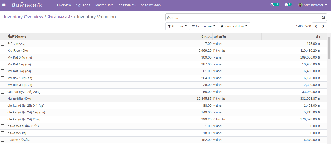Image resolution: width=331 pixels, height=144 pixels.
Task: Select the Kig Rice 40kg row checkbox
Action: 3,51
